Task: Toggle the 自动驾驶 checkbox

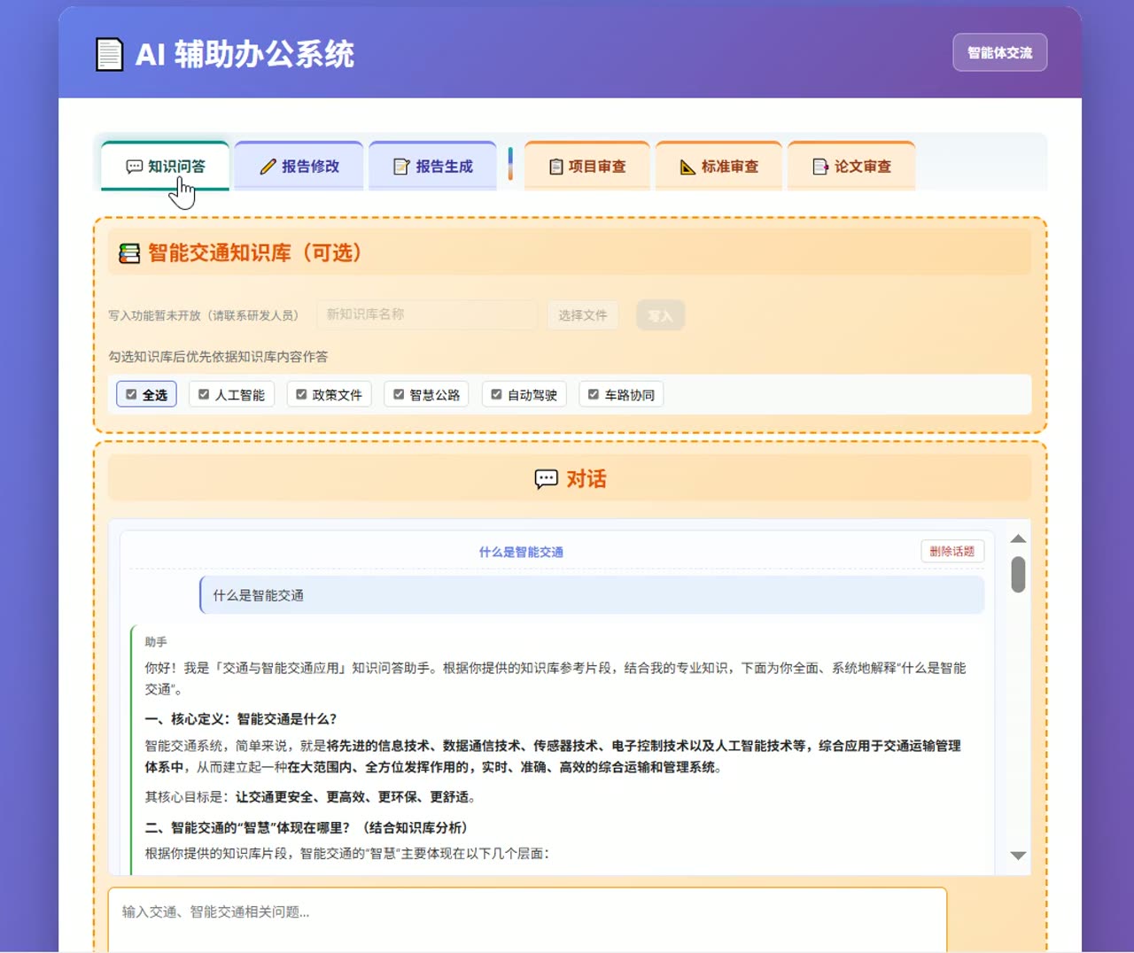Action: [x=496, y=394]
